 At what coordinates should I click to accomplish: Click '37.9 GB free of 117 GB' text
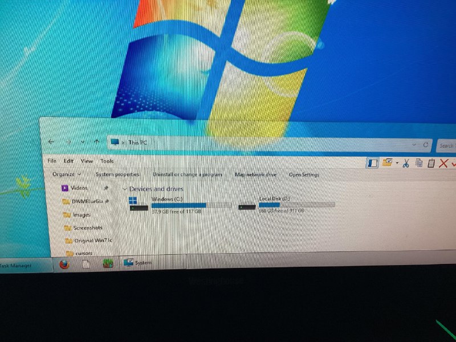click(176, 211)
